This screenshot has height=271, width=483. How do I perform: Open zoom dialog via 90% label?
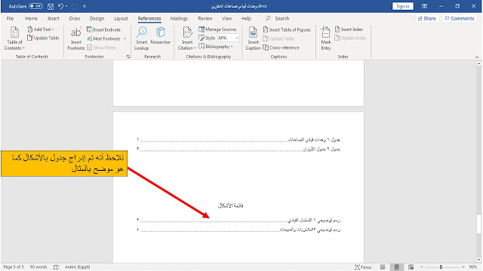pos(473,267)
